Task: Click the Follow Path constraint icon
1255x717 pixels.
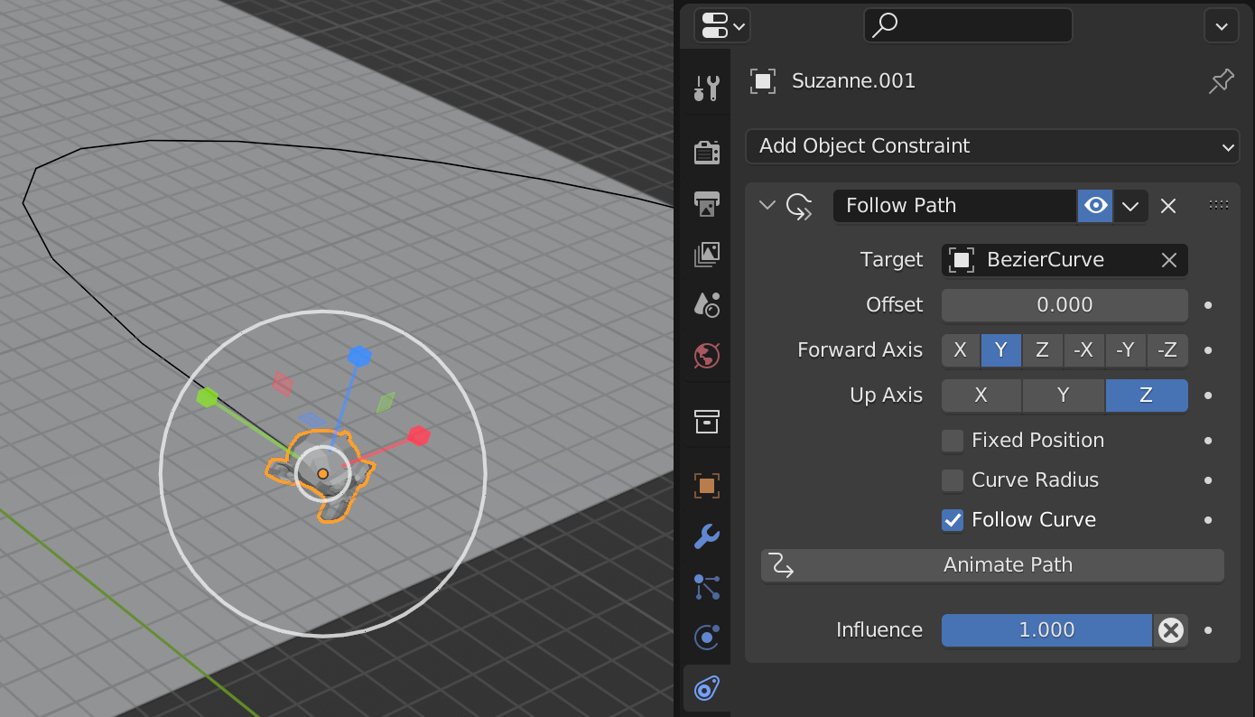Action: pyautogui.click(x=799, y=206)
